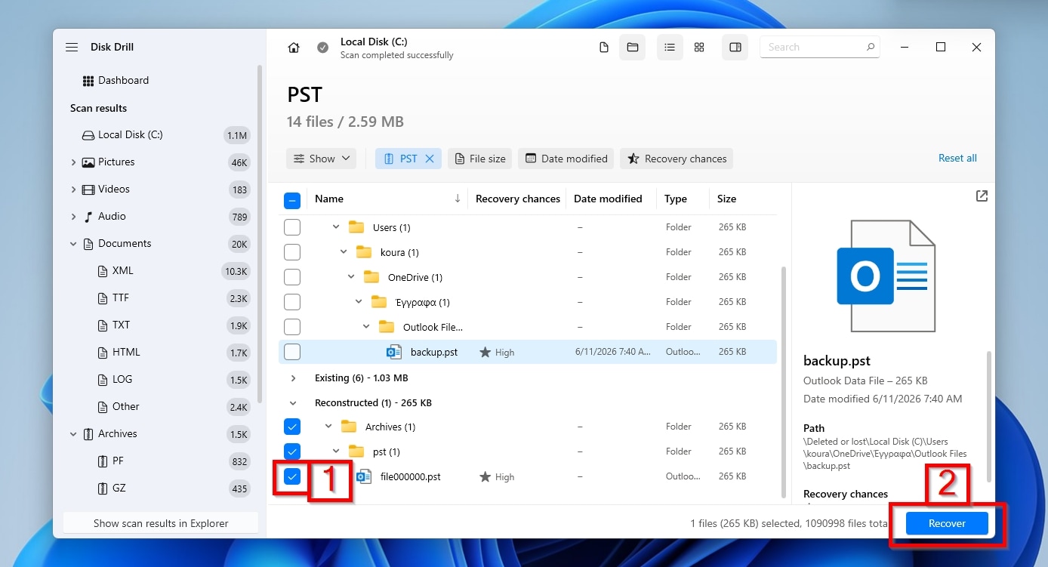The height and width of the screenshot is (567, 1048).
Task: Click the star icon in backup.pst row
Action: pyautogui.click(x=485, y=352)
